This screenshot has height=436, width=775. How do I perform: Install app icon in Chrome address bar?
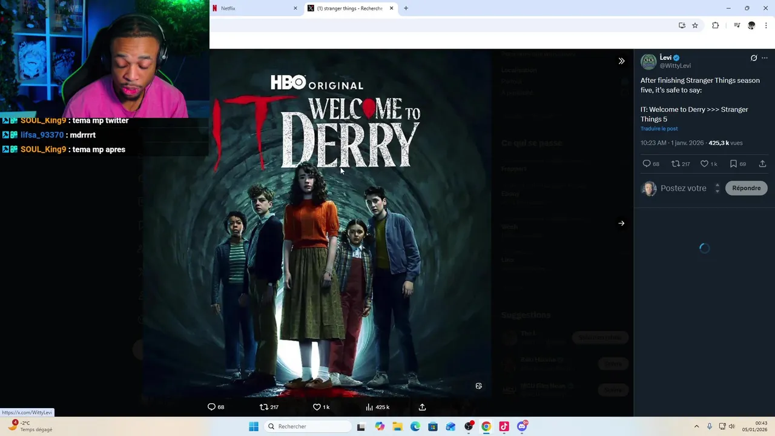682,25
